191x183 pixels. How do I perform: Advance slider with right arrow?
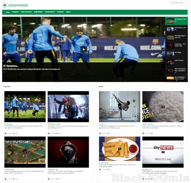pos(163,49)
